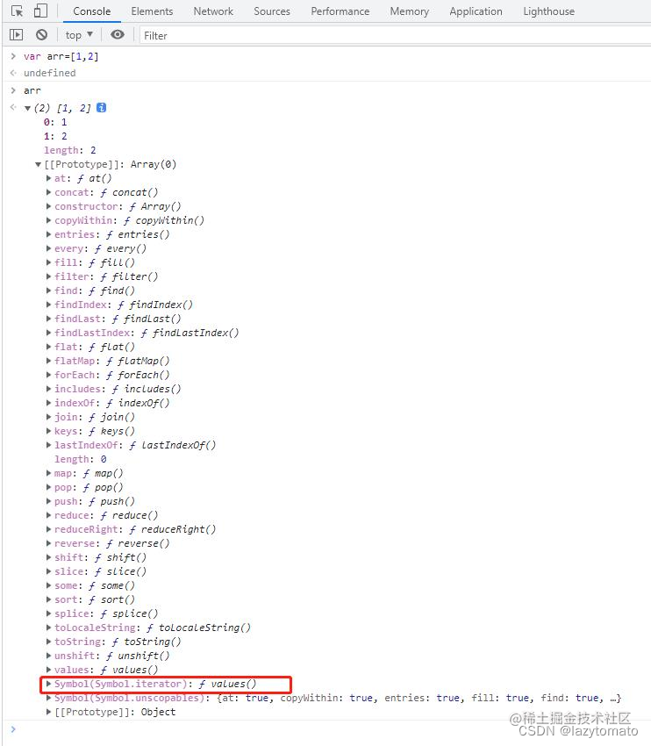Expand the pop function entry
Screen dimensions: 651x746
(x=48, y=487)
